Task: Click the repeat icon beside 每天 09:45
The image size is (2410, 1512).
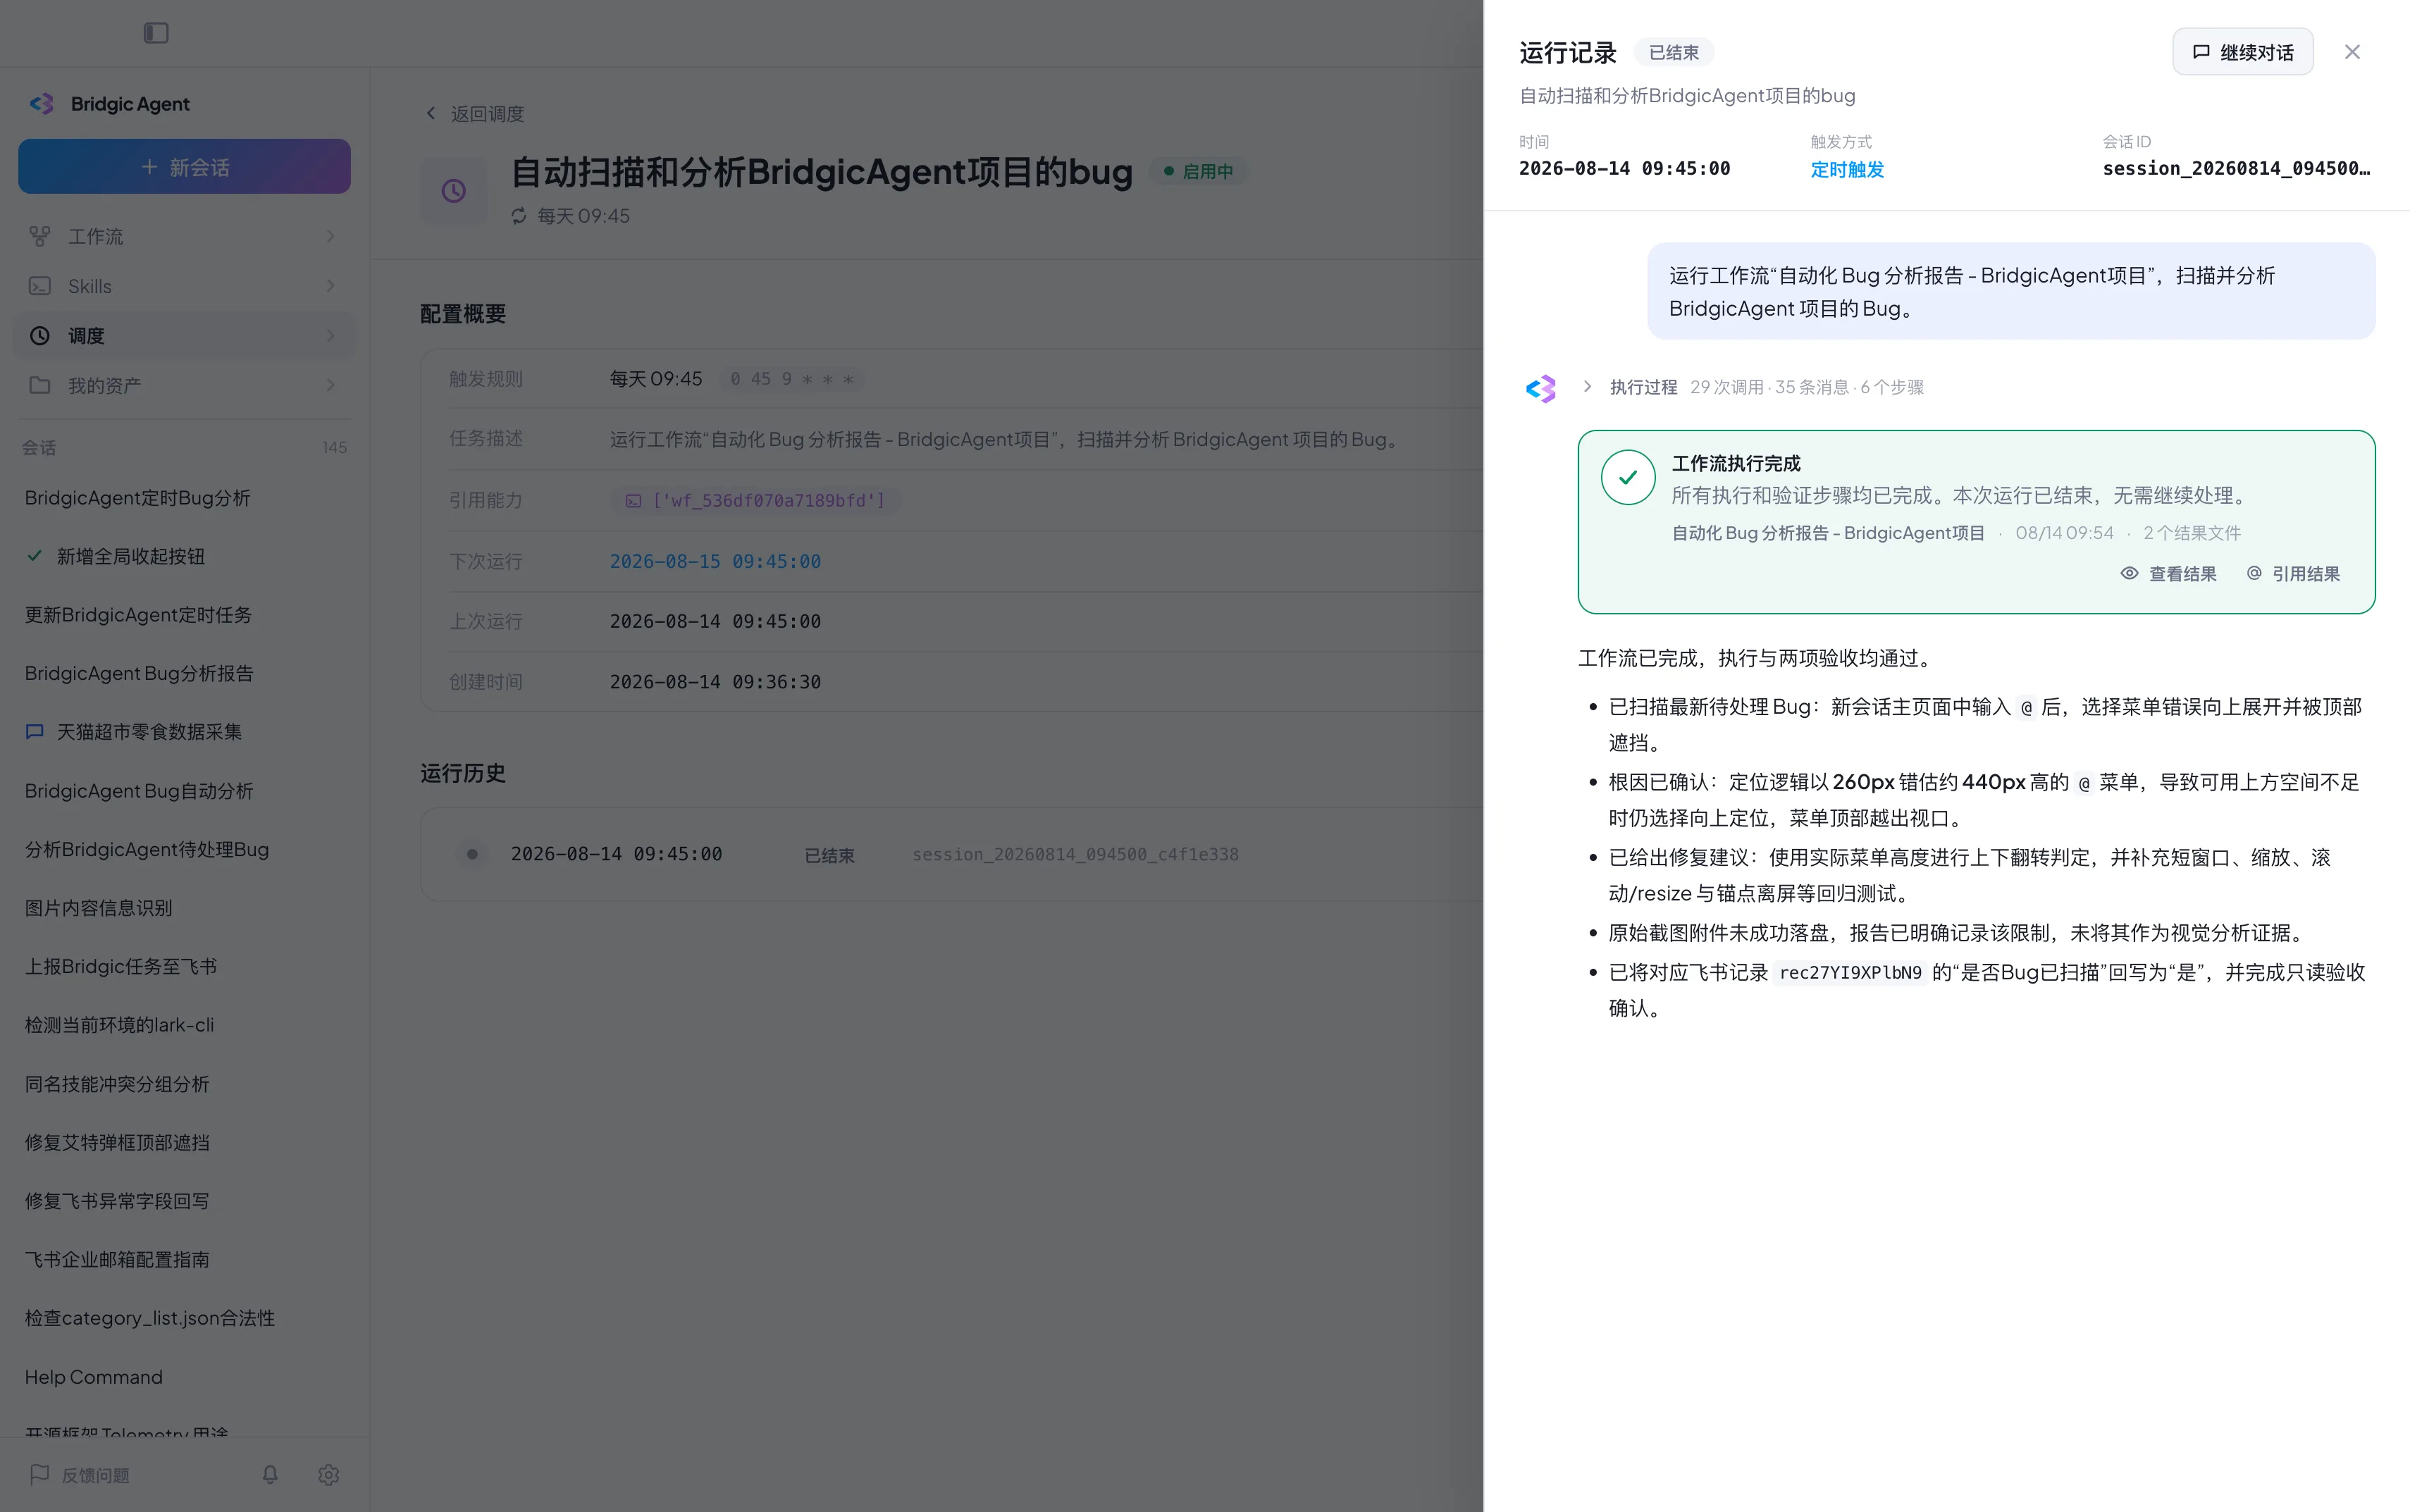Action: pos(519,216)
